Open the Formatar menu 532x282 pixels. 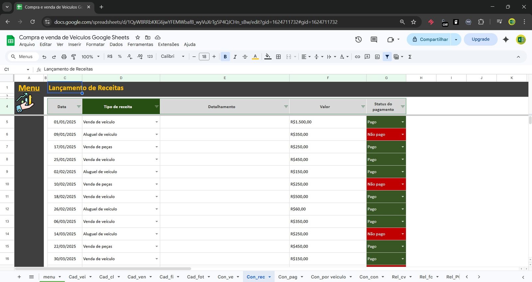pyautogui.click(x=95, y=44)
